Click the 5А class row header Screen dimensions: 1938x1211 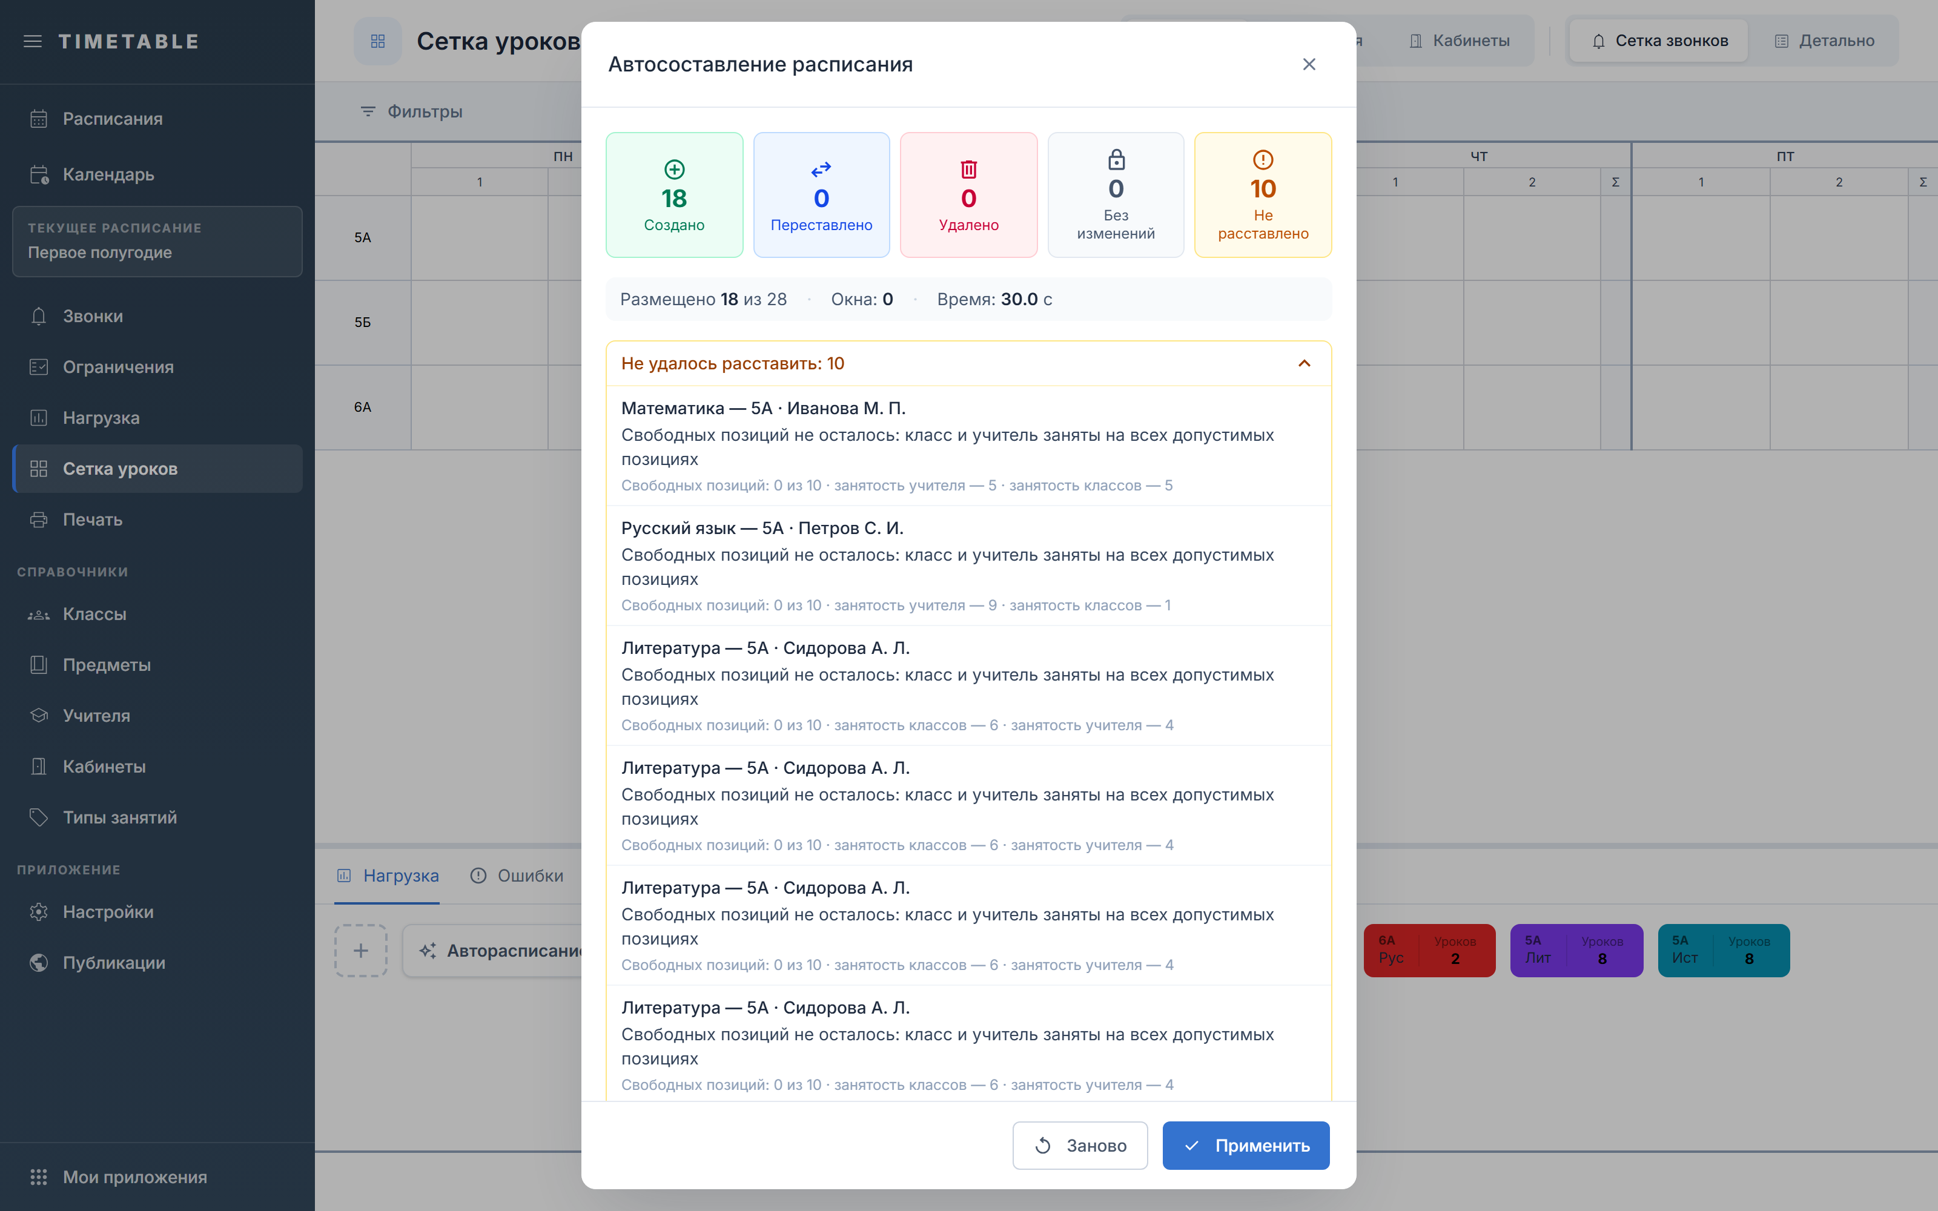tap(363, 238)
